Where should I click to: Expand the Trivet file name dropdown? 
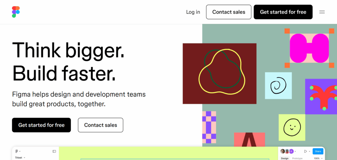(x=20, y=158)
